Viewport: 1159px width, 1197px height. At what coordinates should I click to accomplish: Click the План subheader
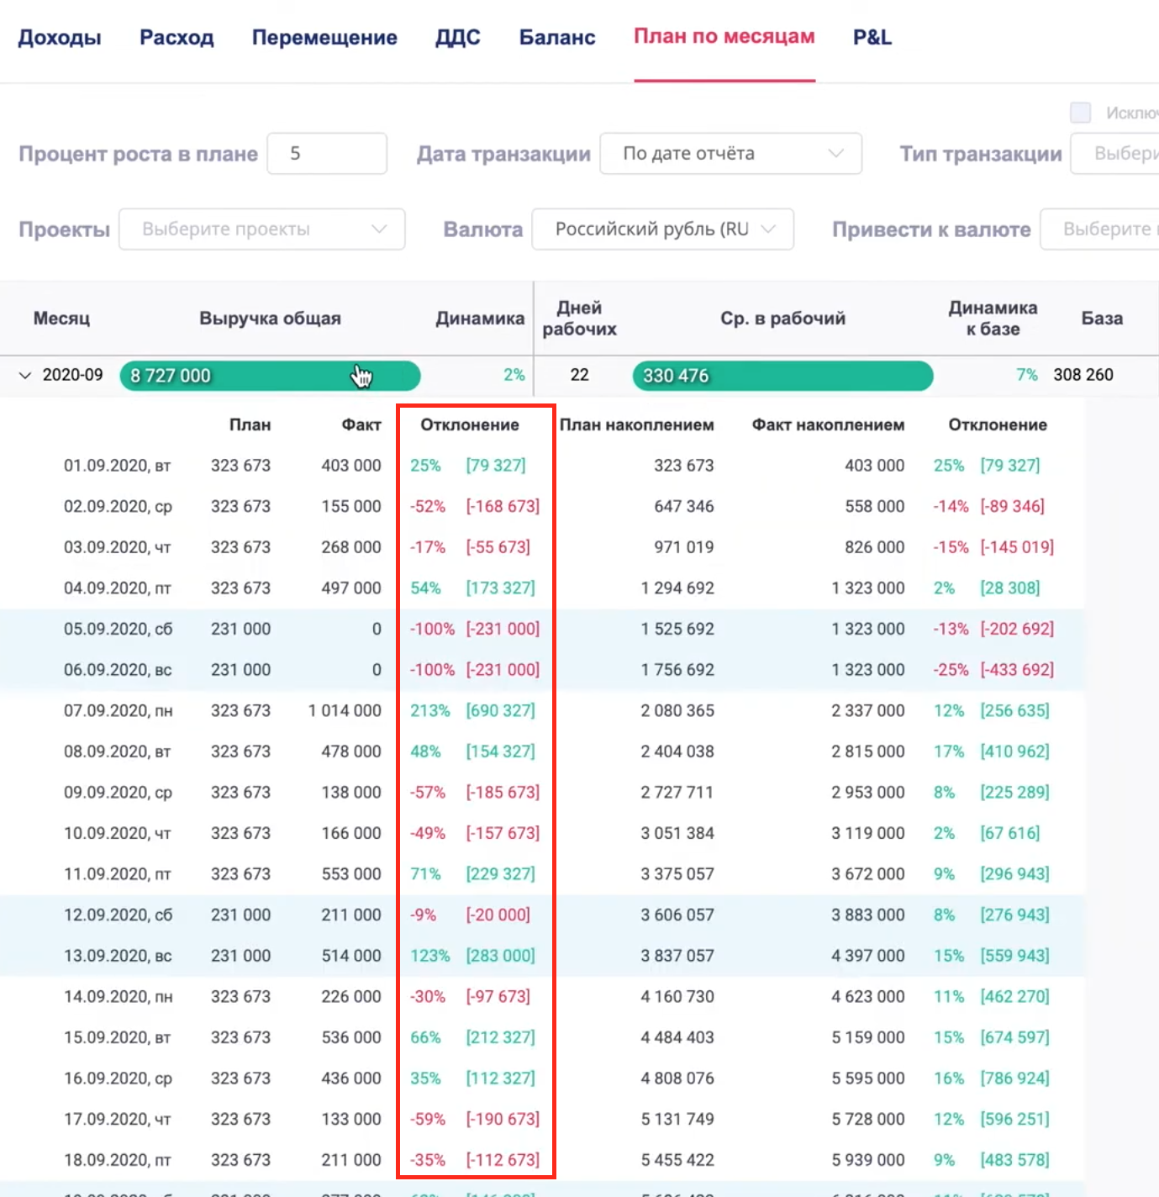[x=250, y=424]
